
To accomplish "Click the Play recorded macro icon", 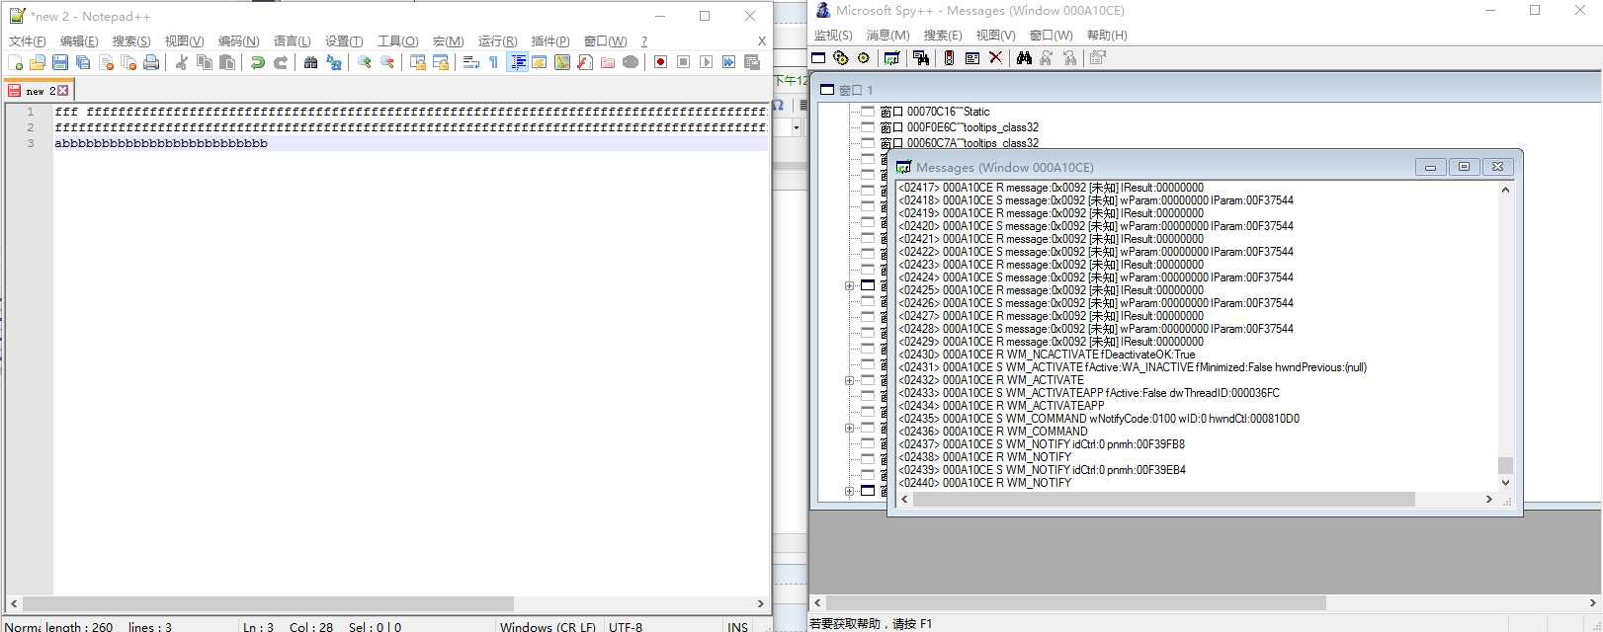I will [x=707, y=62].
